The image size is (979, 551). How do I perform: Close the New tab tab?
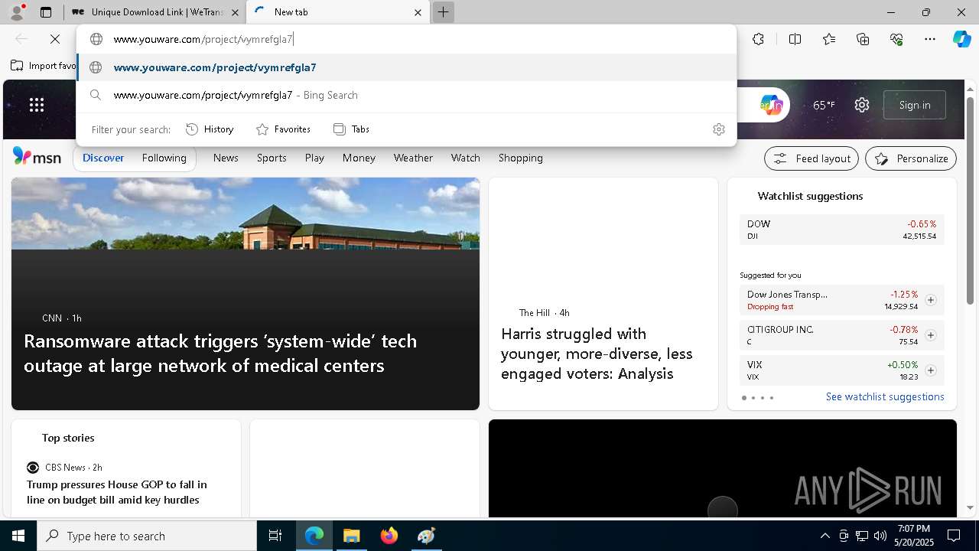point(418,12)
